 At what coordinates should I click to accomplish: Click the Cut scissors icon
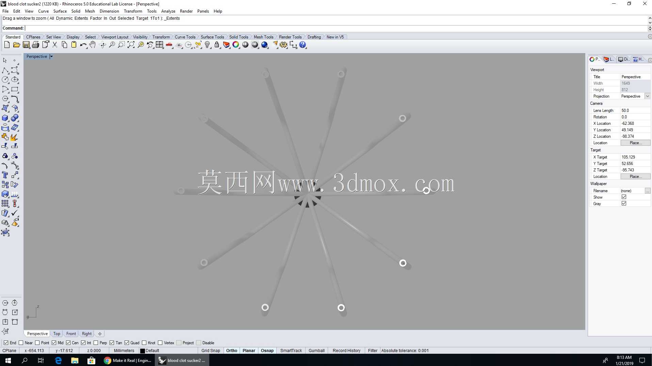click(54, 45)
